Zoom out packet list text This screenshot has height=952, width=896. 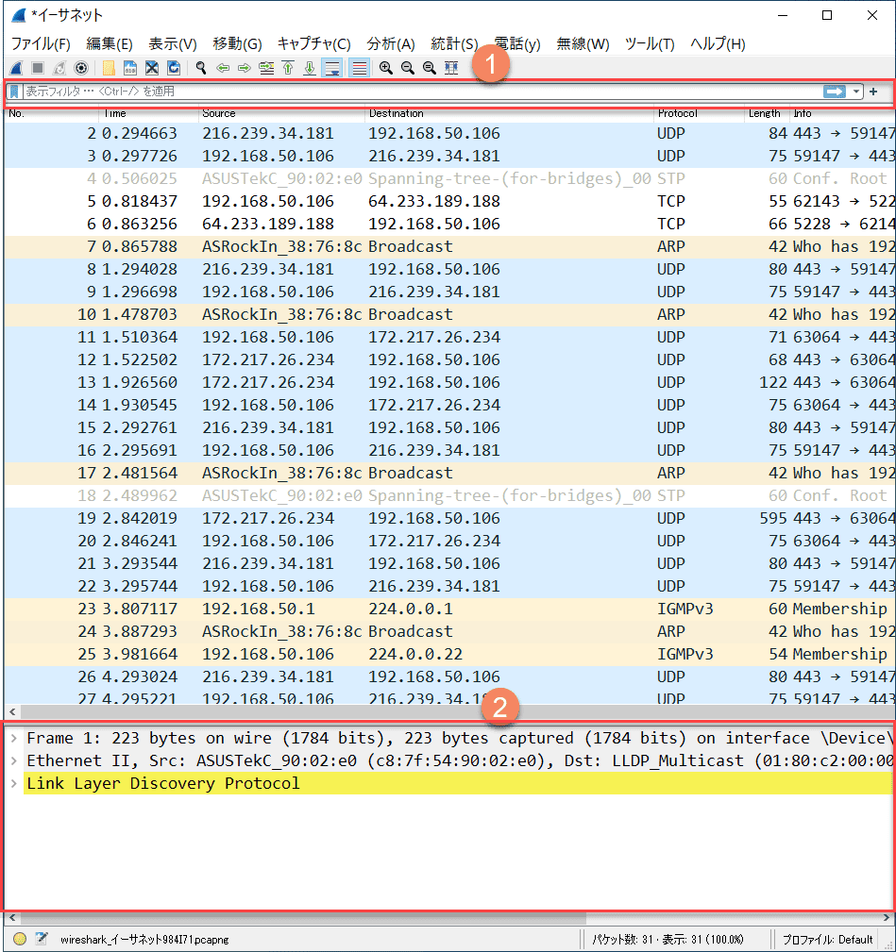408,68
